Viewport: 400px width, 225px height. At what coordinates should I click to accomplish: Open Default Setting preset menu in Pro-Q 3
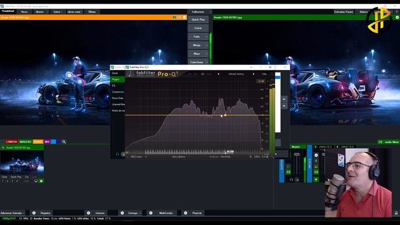tap(236, 74)
